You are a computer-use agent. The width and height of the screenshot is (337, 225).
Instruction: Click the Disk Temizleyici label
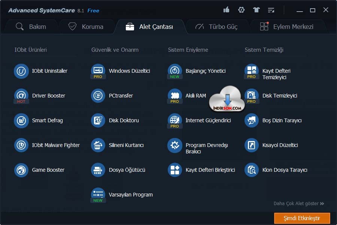point(280,96)
